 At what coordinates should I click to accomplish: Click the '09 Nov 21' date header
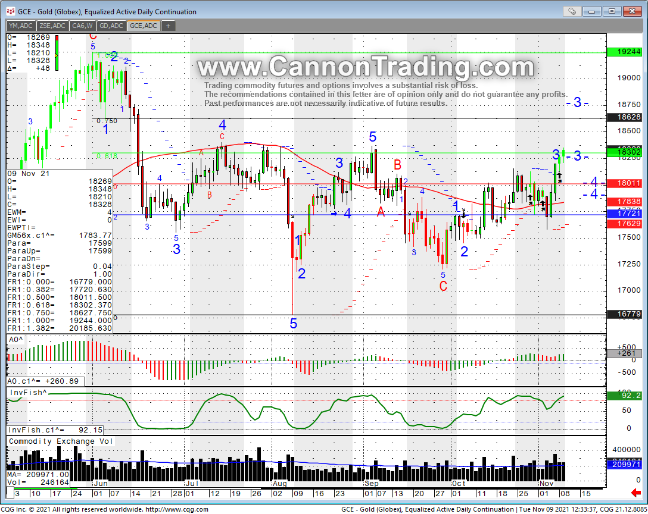[29, 174]
